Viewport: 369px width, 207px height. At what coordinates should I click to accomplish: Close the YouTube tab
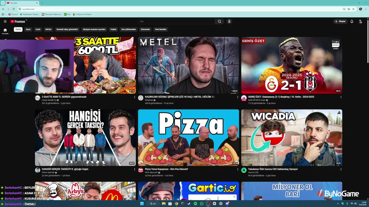click(x=37, y=3)
